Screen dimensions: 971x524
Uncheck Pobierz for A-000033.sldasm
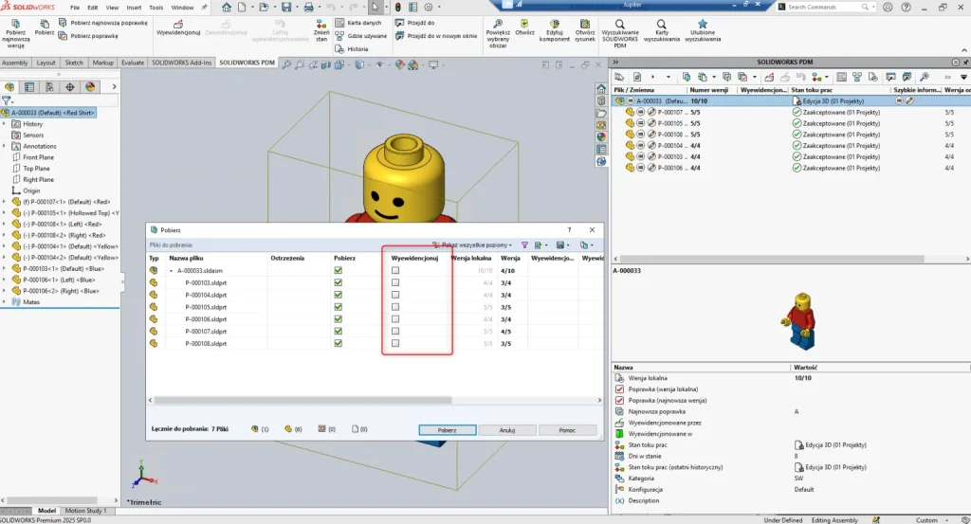(339, 270)
